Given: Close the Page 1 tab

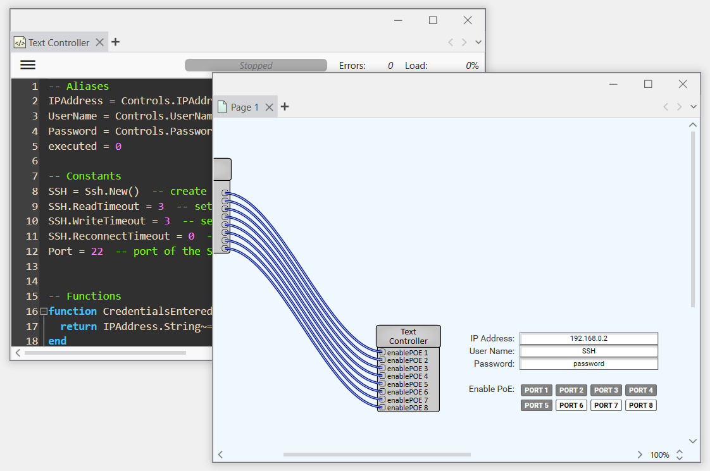Looking at the screenshot, I should [x=270, y=107].
